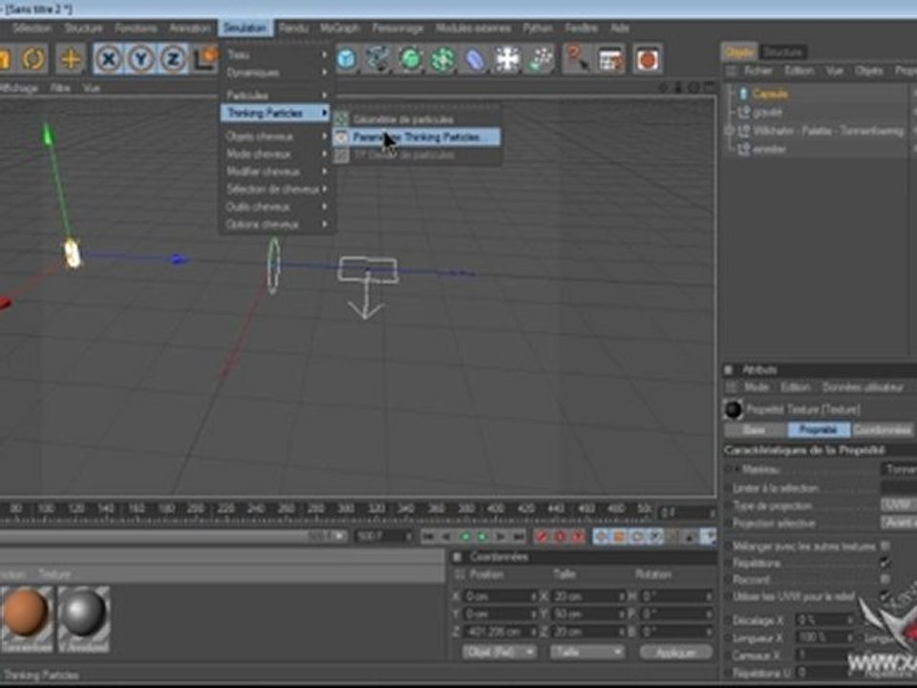917x688 pixels.
Task: Click the green NURBS generator icon
Action: tap(411, 59)
